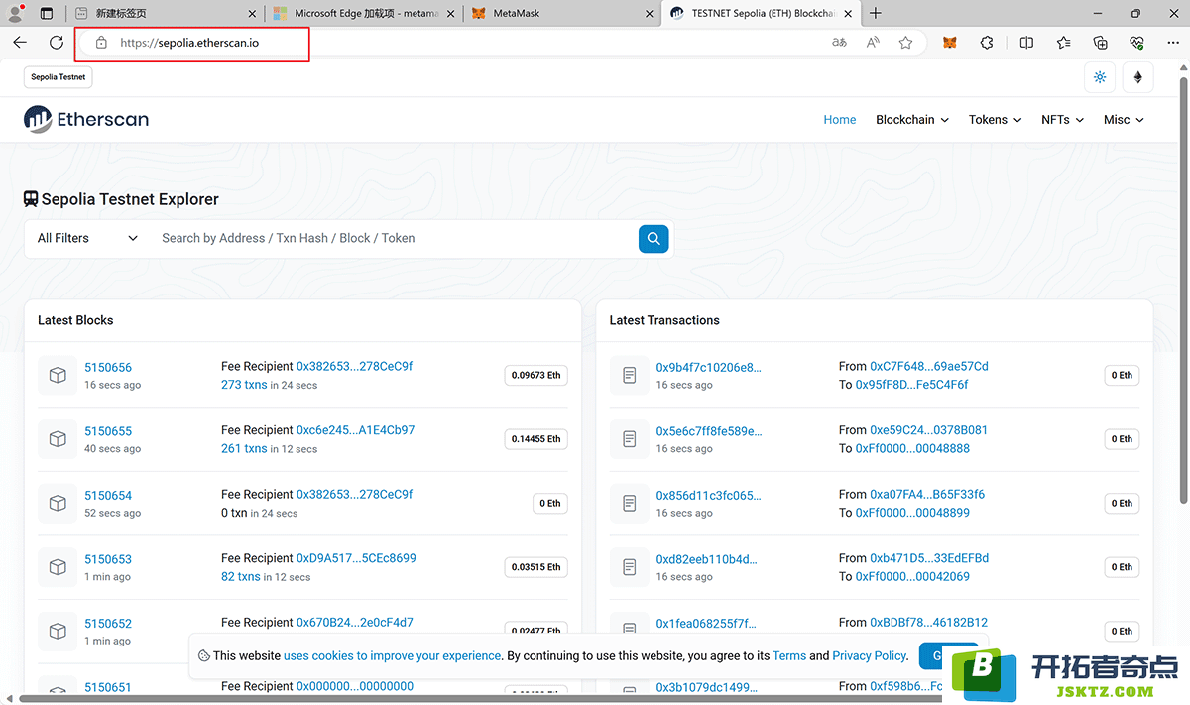
Task: Click the Sepolia Testnet button
Action: [59, 77]
